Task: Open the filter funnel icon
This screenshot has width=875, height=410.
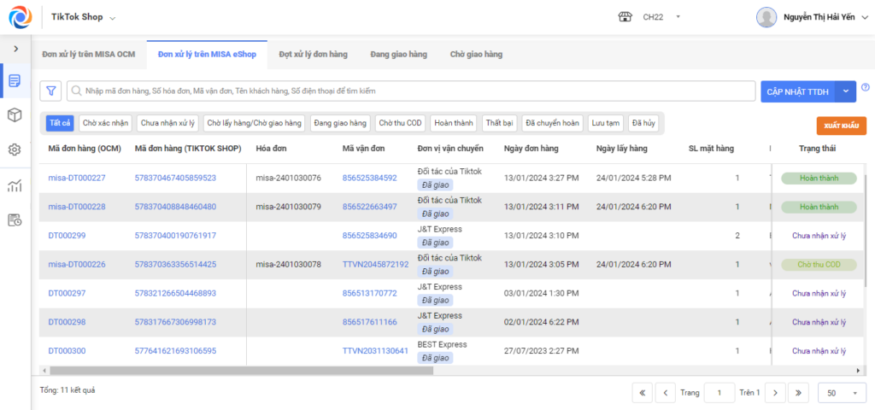Action: point(50,91)
